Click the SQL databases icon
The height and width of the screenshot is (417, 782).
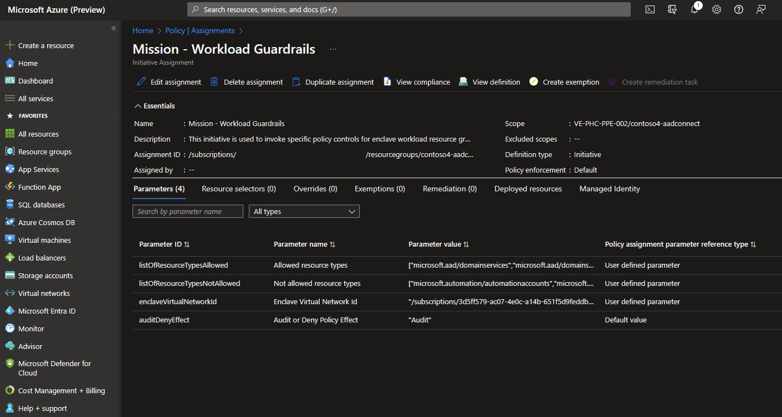coord(9,205)
